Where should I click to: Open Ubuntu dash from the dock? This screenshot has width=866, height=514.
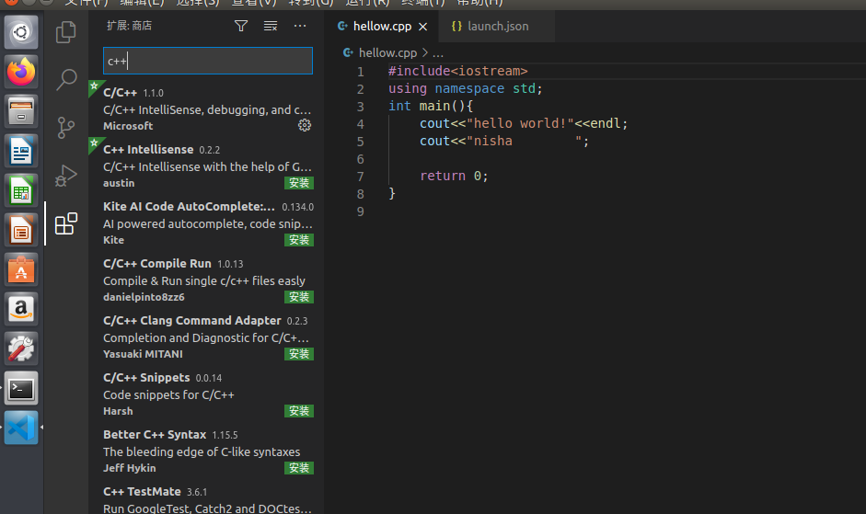21,32
